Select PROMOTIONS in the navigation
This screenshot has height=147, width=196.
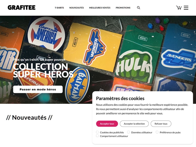point(123,8)
